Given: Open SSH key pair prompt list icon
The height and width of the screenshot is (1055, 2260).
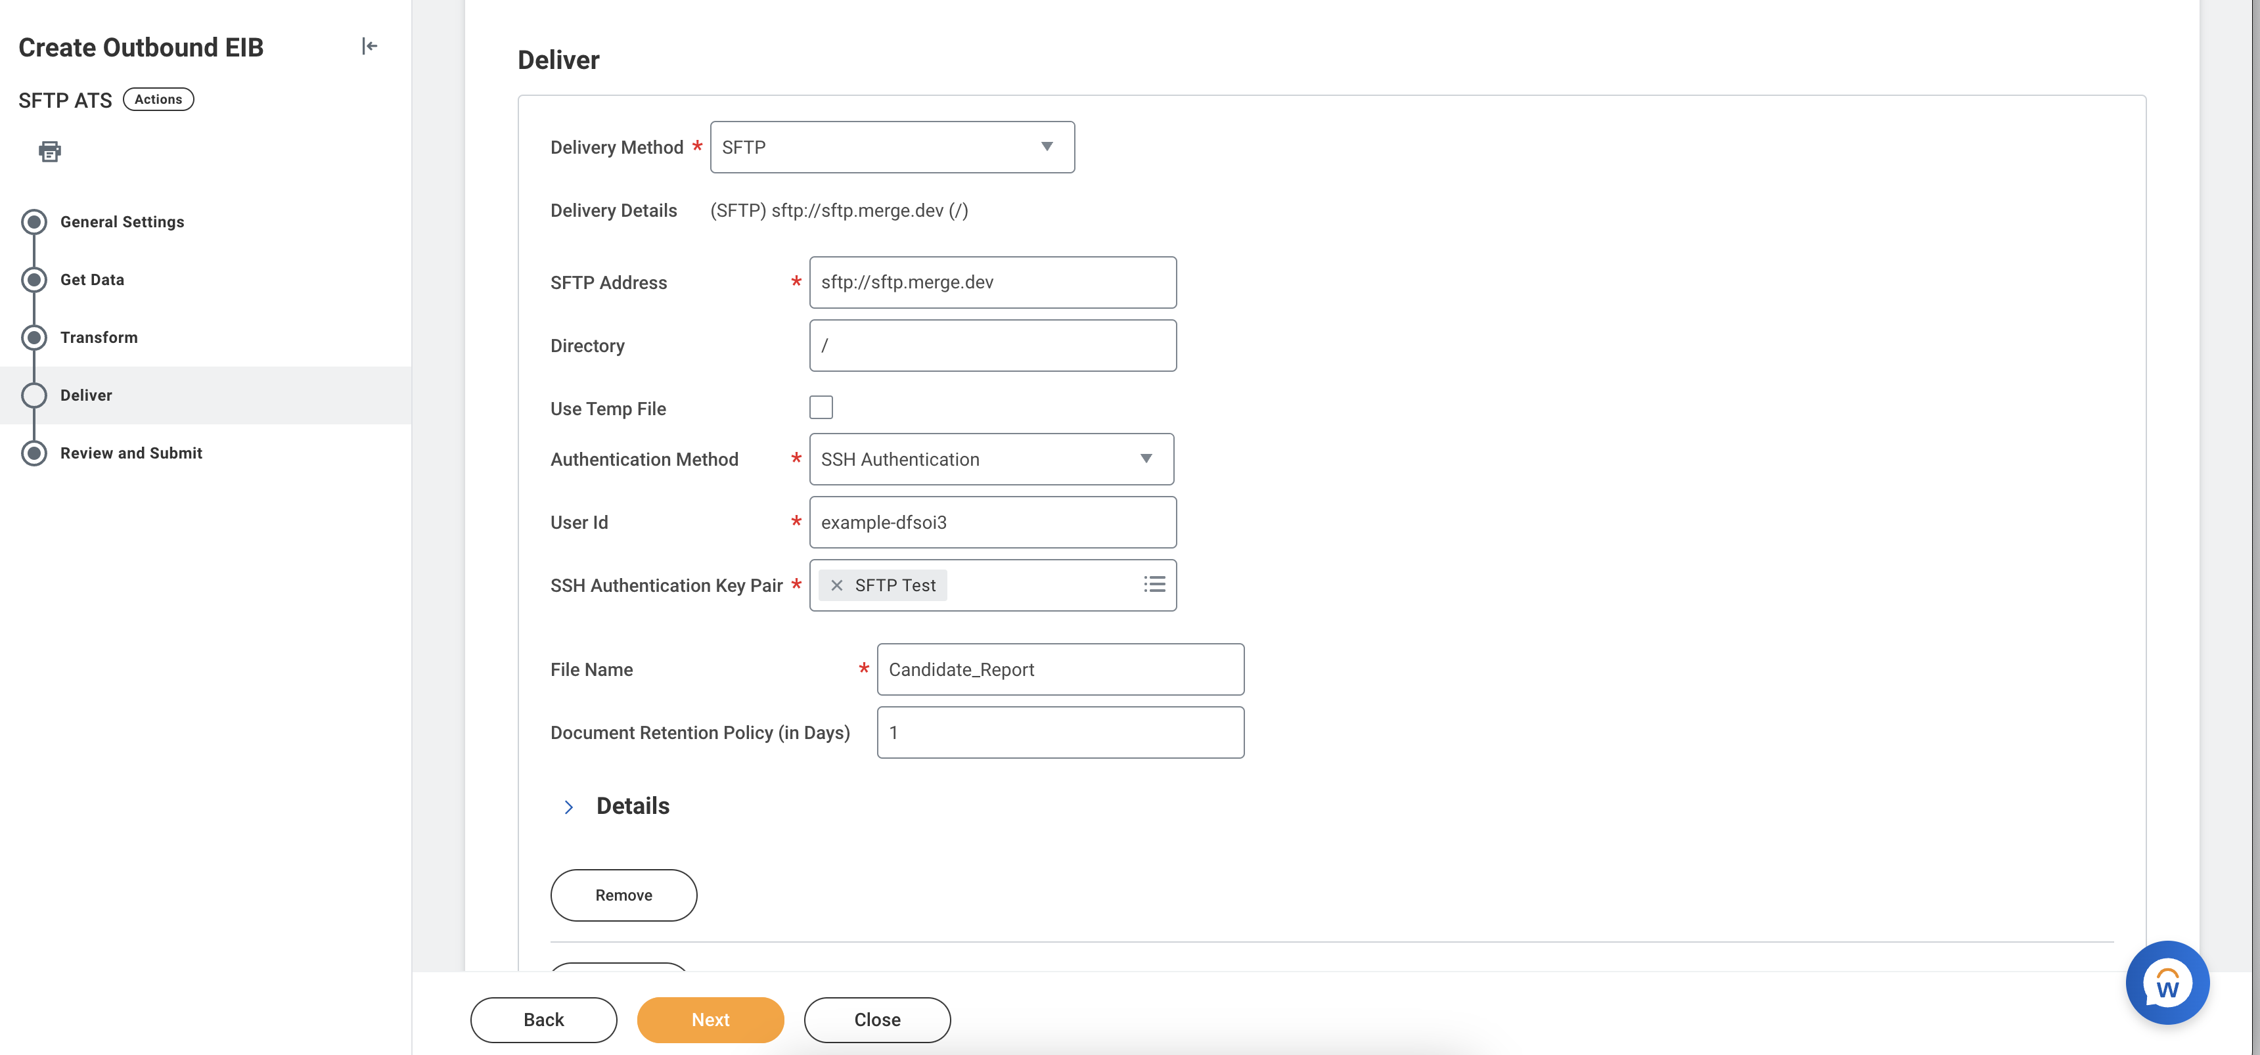Looking at the screenshot, I should click(x=1154, y=585).
